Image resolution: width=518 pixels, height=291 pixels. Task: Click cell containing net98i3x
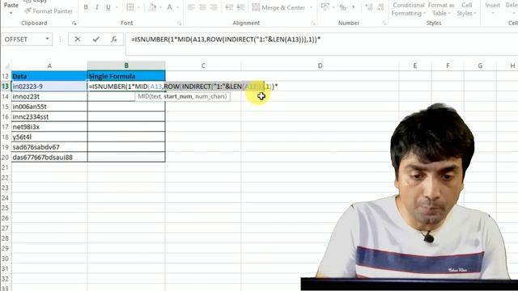[49, 127]
